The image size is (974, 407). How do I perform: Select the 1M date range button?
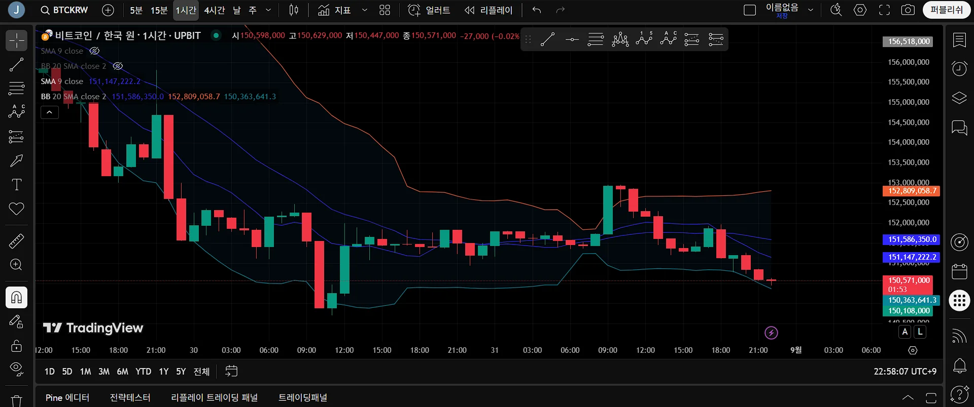point(85,372)
